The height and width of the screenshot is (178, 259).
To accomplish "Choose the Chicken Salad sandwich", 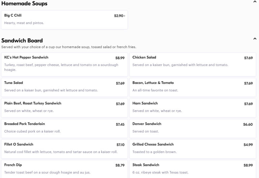I will point(193,64).
